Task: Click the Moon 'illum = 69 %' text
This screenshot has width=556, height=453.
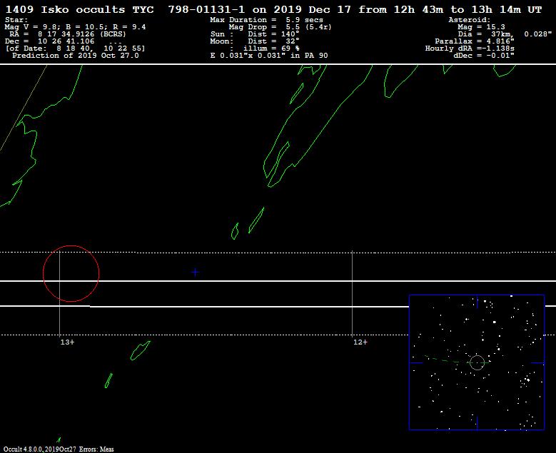Action: [x=271, y=49]
